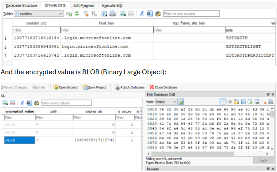Click the lower 'Filter in any column' field
This screenshot has width=277, height=172.
click(x=66, y=103)
